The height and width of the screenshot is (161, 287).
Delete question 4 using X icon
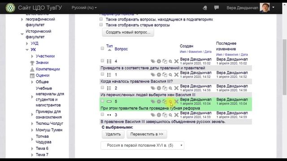click(176, 61)
